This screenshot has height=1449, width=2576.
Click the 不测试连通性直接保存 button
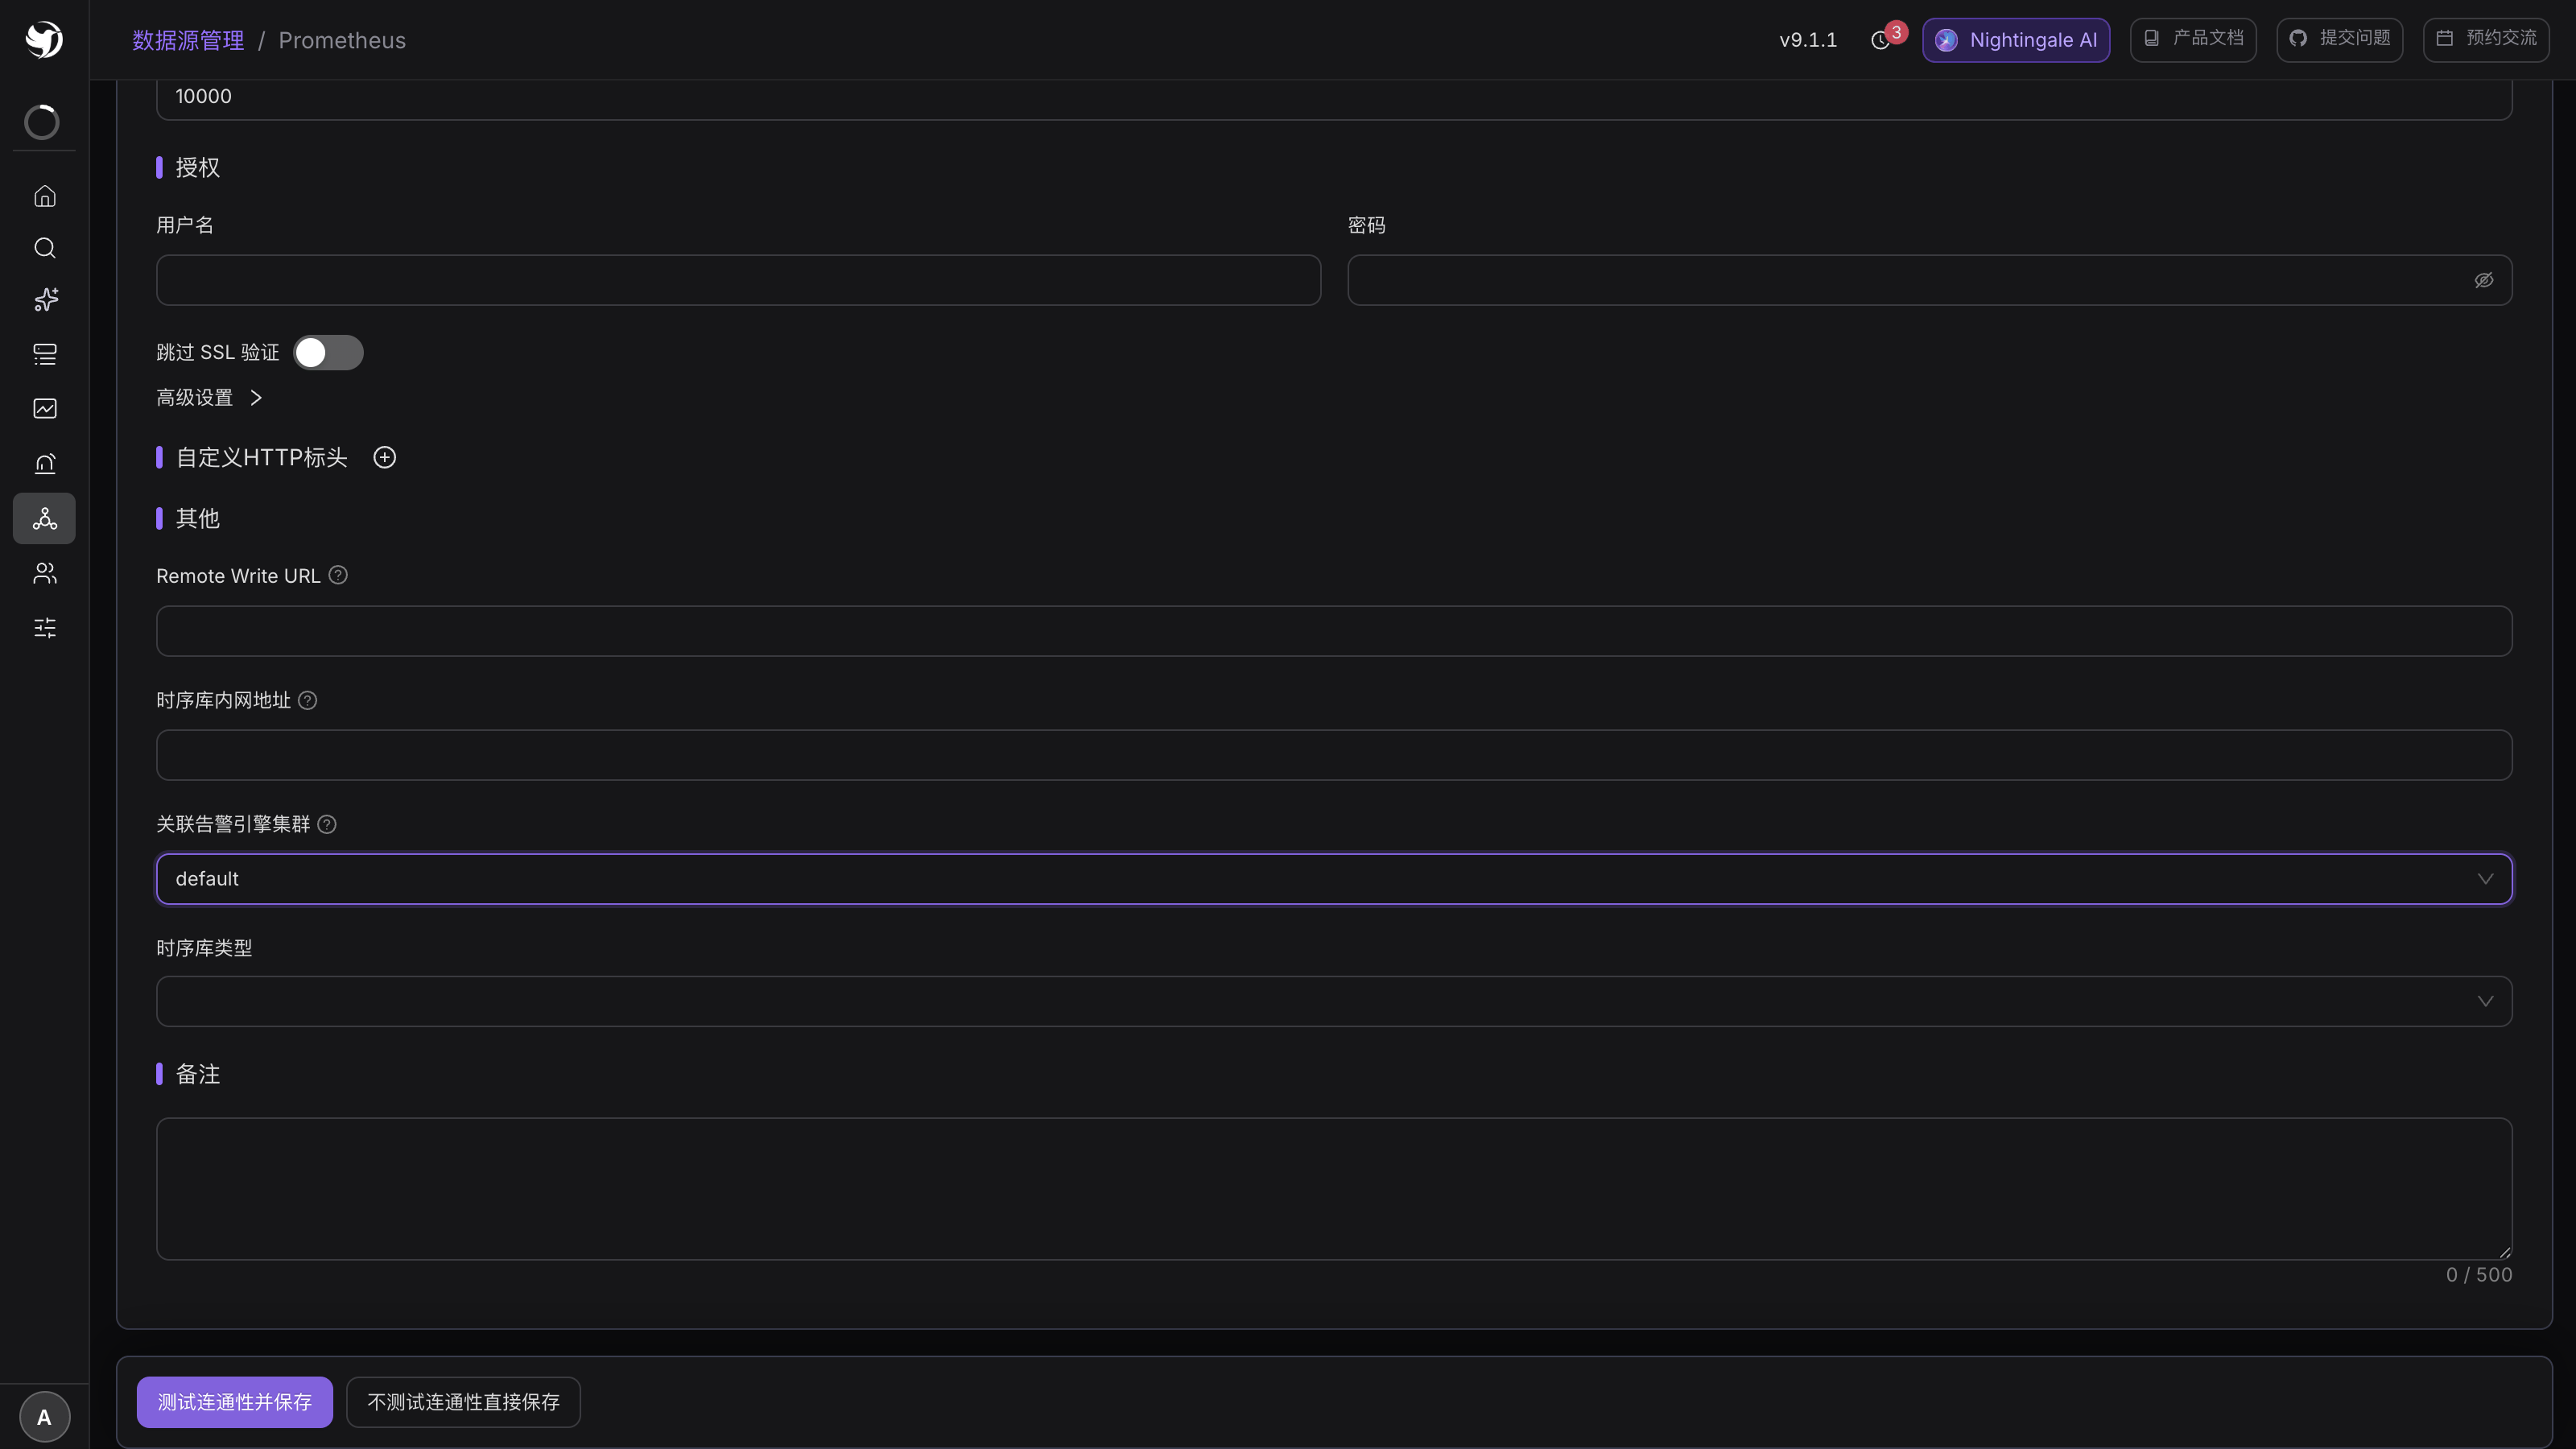463,1403
